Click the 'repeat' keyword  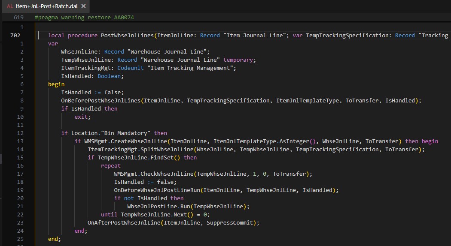tap(111, 166)
